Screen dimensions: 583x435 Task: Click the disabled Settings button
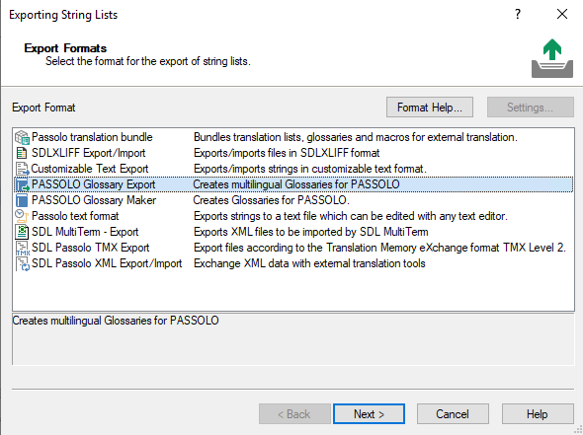pos(531,108)
